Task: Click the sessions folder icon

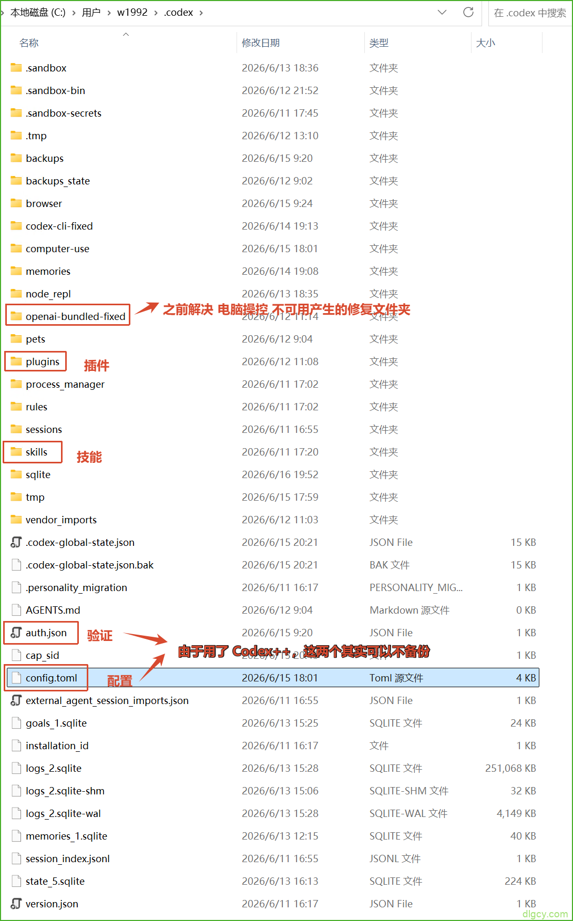Action: coord(16,429)
